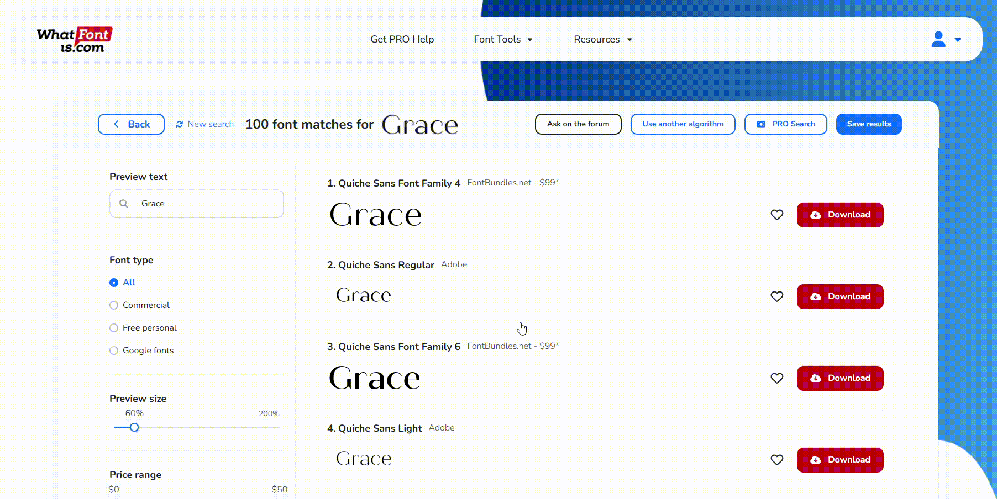Image resolution: width=997 pixels, height=499 pixels.
Task: Click the user account profile icon
Action: [938, 39]
